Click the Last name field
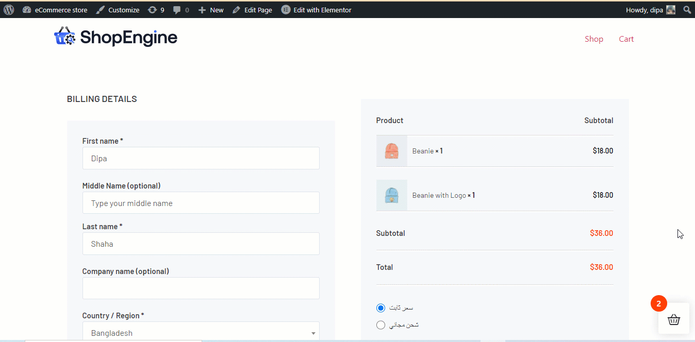The image size is (695, 342). [x=201, y=244]
